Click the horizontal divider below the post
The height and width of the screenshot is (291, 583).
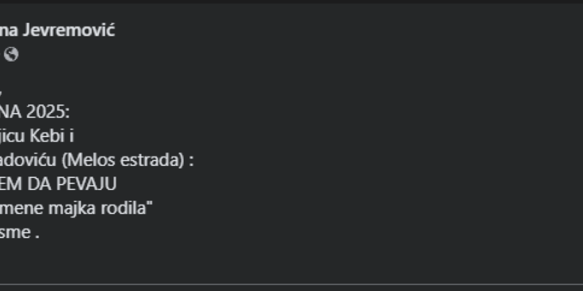click(x=291, y=284)
